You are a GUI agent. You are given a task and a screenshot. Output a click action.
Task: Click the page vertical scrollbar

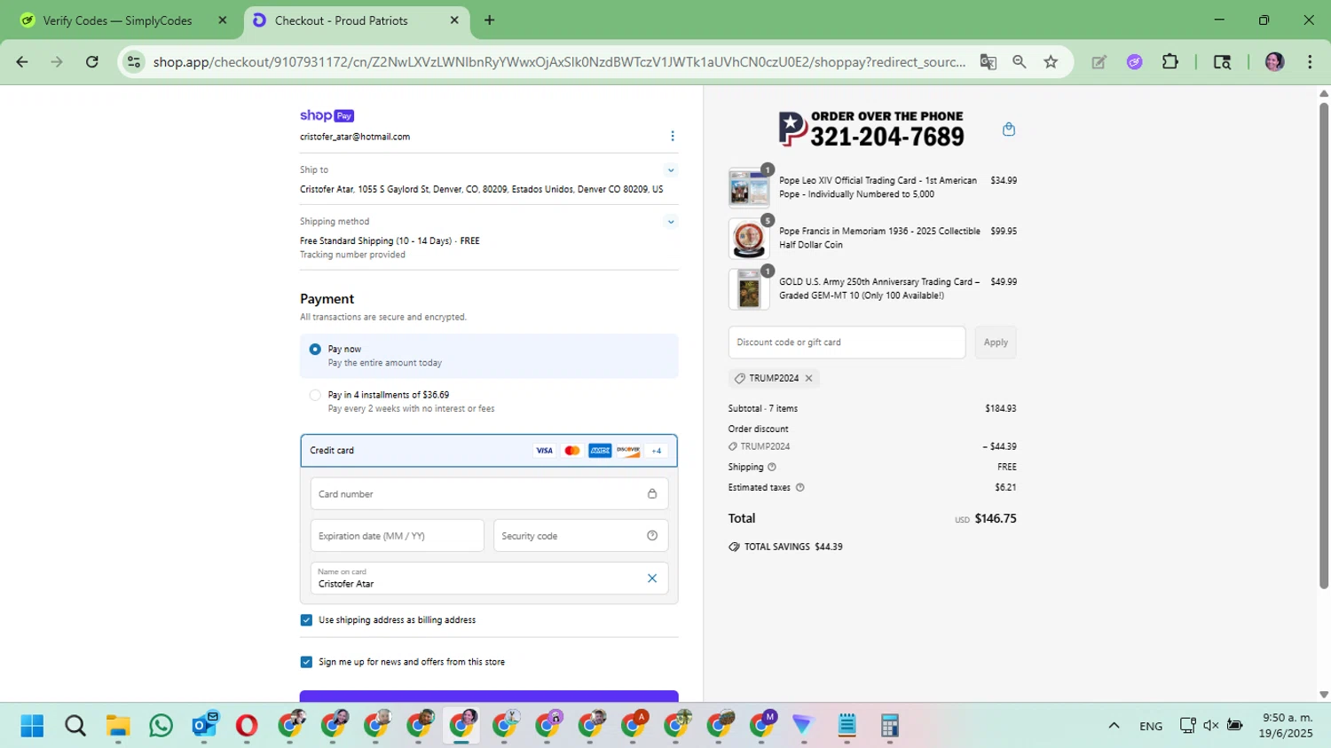pos(1324,346)
